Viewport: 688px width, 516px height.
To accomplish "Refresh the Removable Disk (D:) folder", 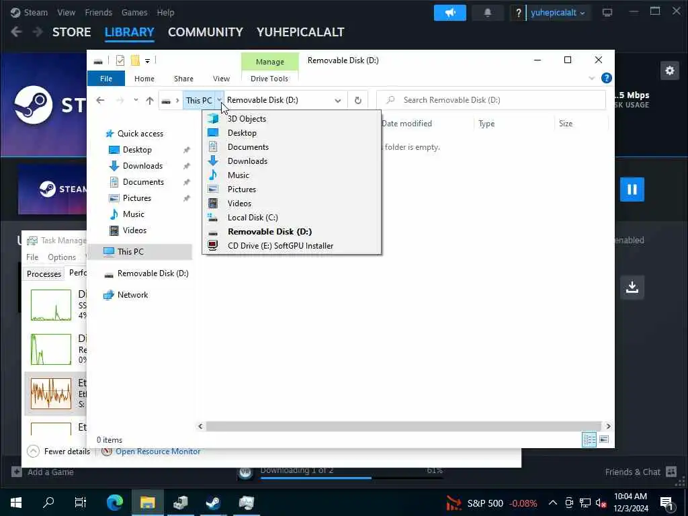I will pos(358,101).
